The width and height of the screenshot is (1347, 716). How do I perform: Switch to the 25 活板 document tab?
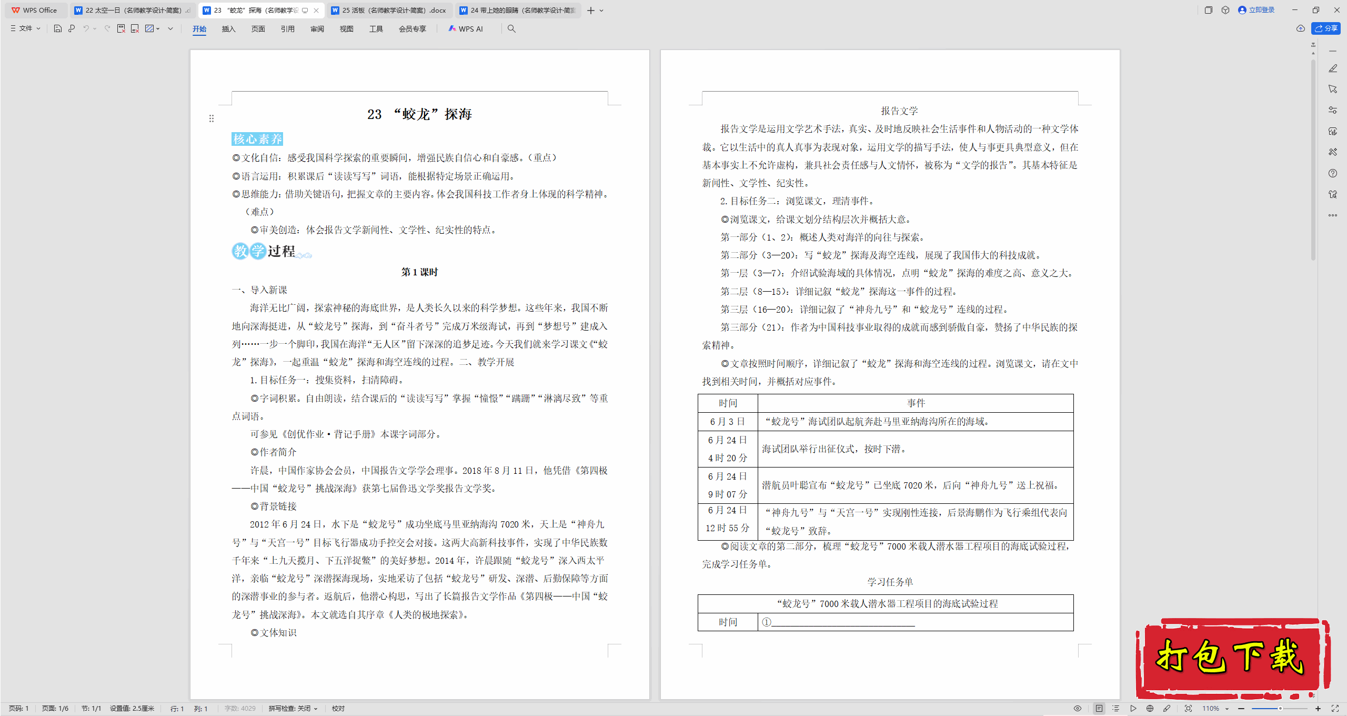(x=390, y=11)
